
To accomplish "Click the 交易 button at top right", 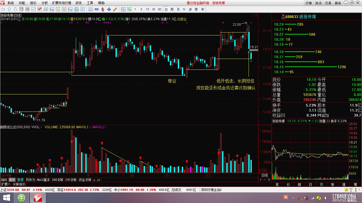I will 328,3.
